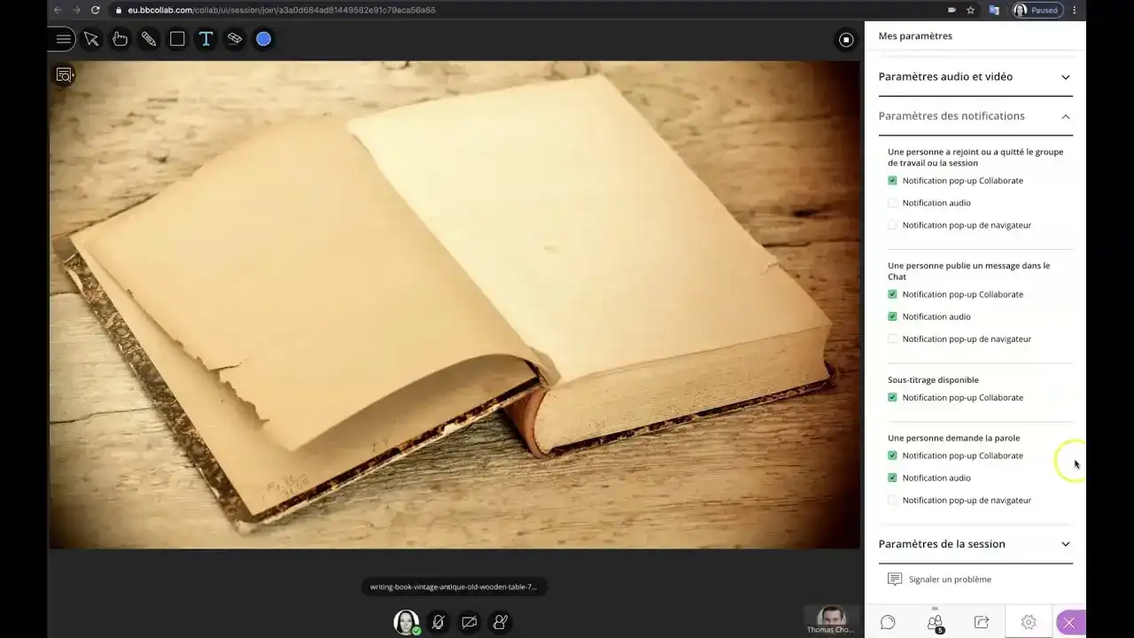
Task: Select the pencil drawing tool
Action: click(x=148, y=39)
